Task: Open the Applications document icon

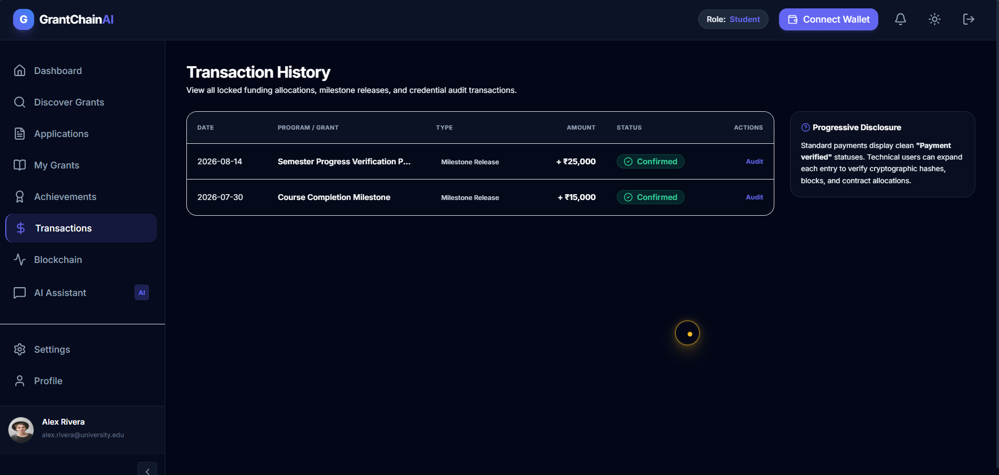Action: tap(19, 134)
